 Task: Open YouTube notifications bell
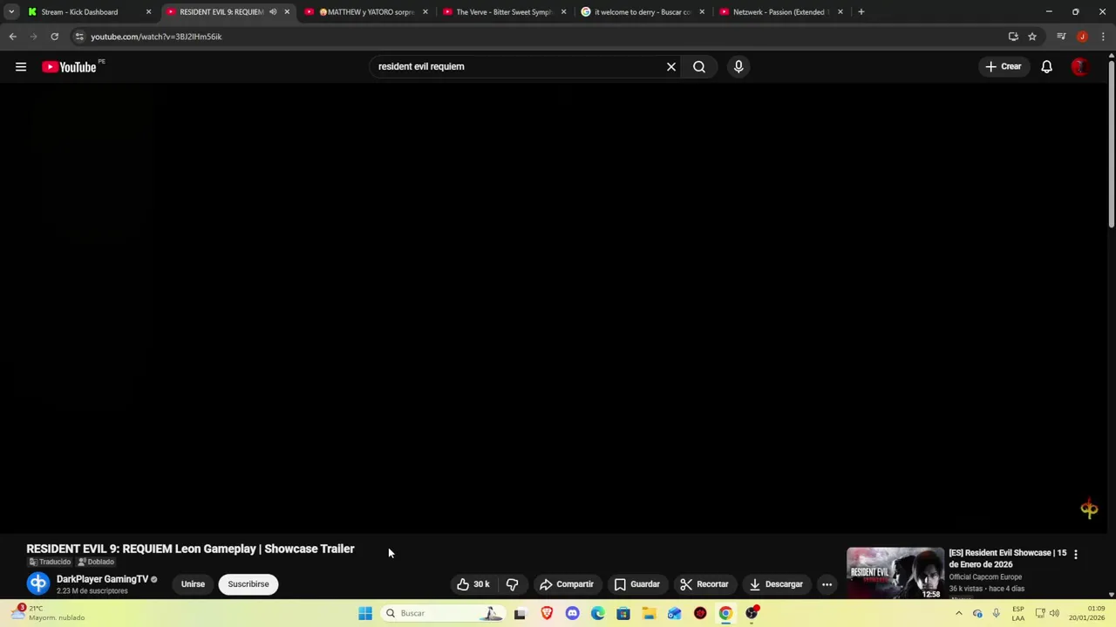(x=1046, y=67)
